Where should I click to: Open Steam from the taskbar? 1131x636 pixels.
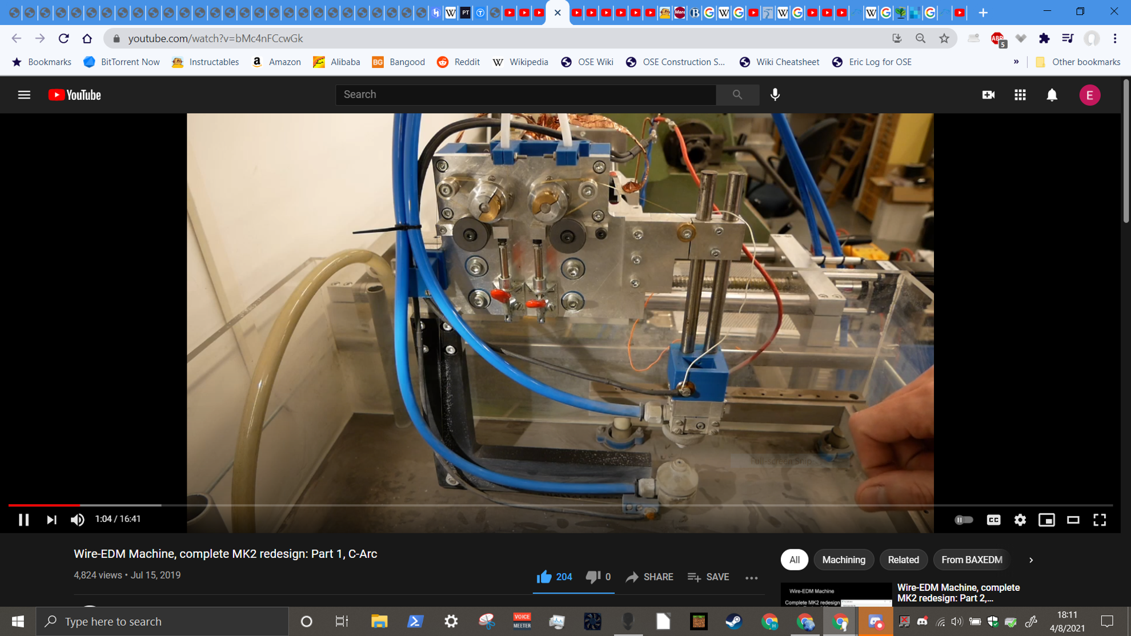tap(734, 621)
